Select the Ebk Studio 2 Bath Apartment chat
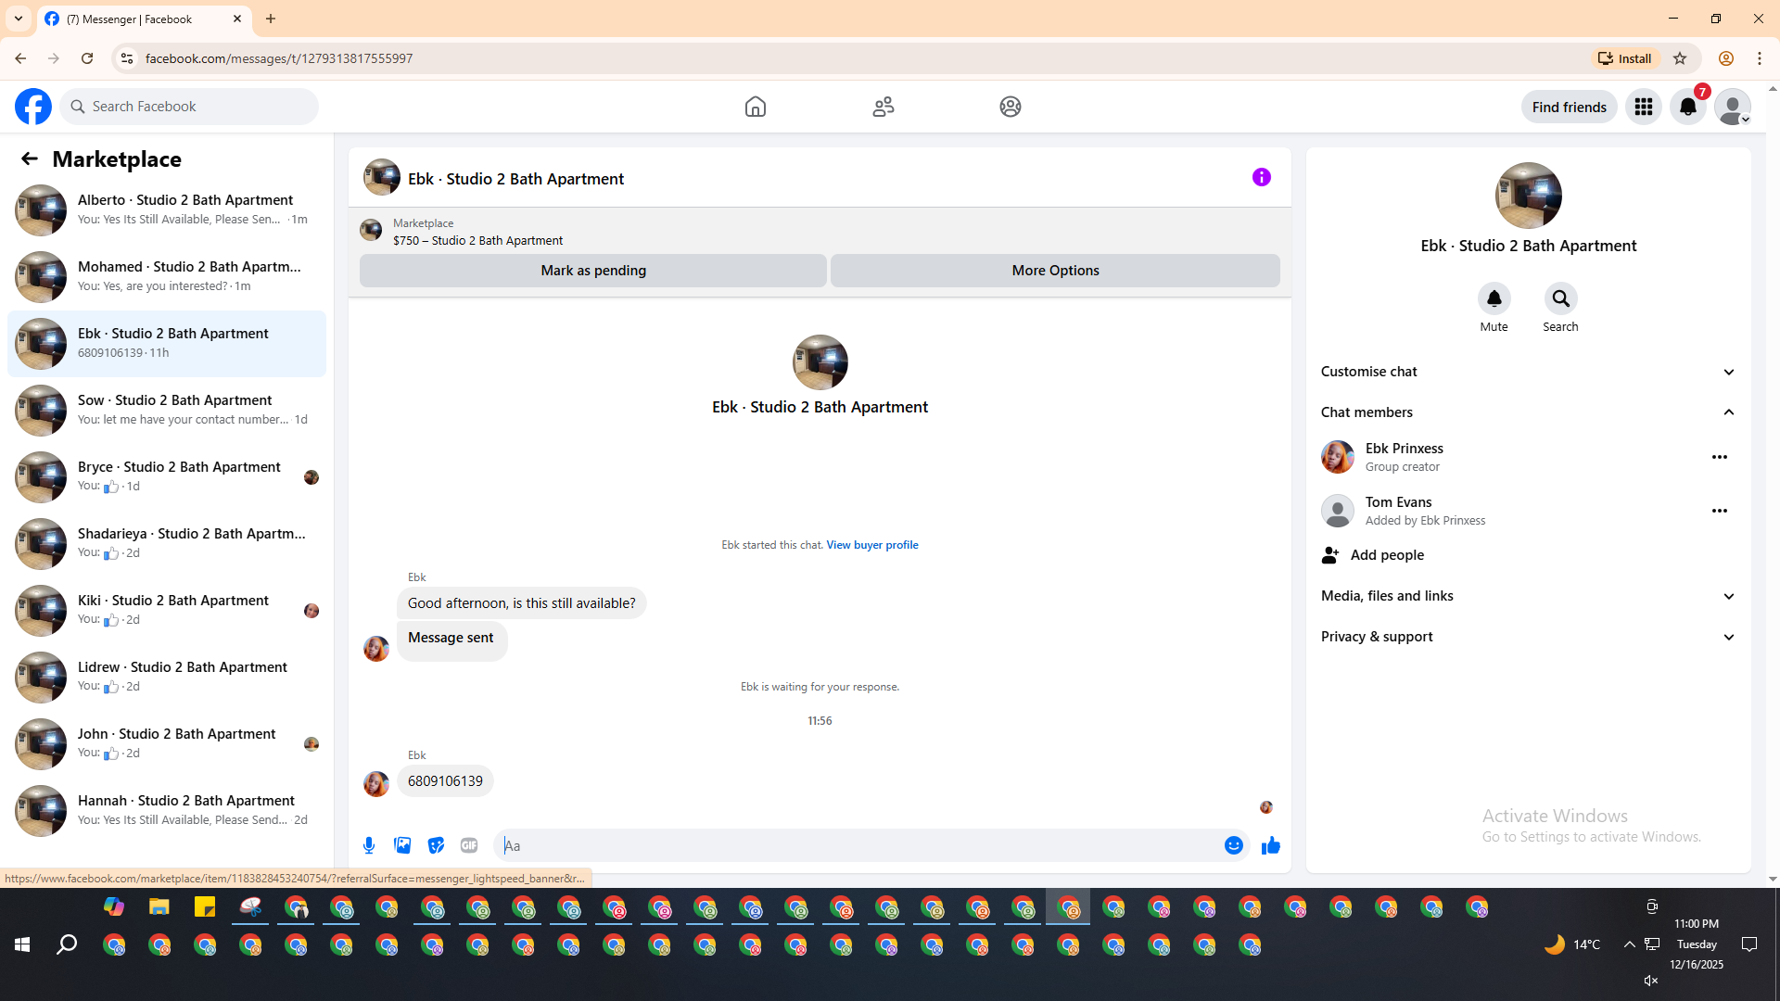 [x=167, y=343]
